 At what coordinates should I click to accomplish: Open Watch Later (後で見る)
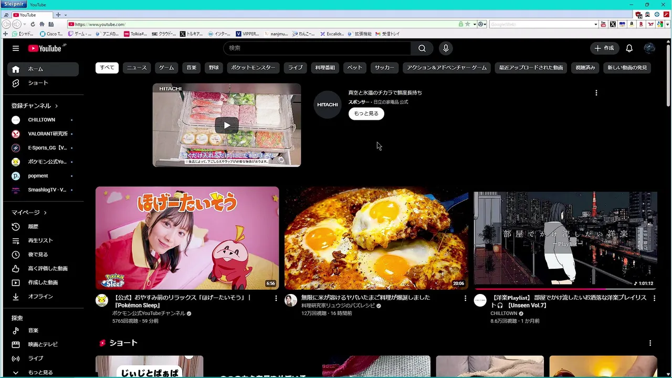click(43, 255)
